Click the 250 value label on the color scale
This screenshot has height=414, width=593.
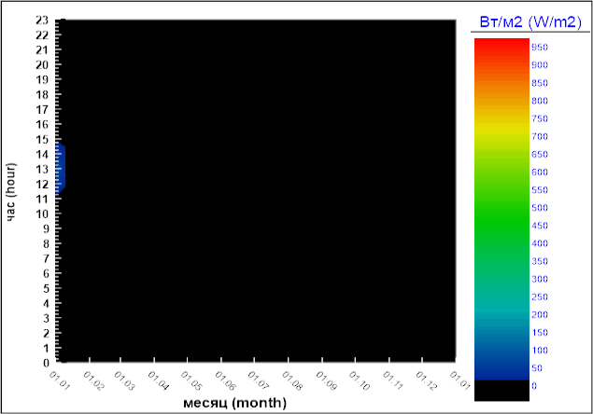(x=539, y=297)
